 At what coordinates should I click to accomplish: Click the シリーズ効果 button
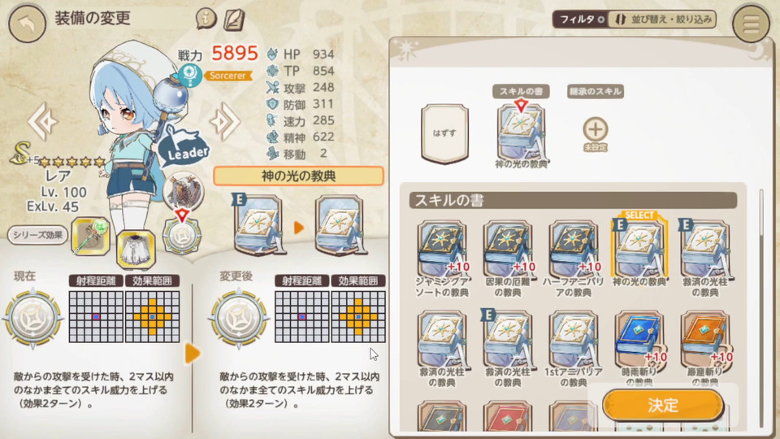click(38, 235)
